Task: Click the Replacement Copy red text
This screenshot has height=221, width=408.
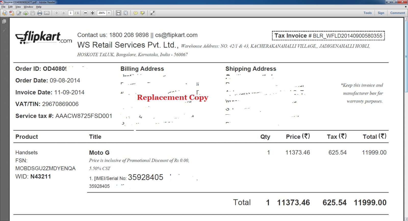Action: 173,97
